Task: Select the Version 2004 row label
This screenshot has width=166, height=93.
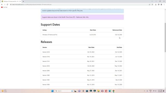Action: click(46, 71)
